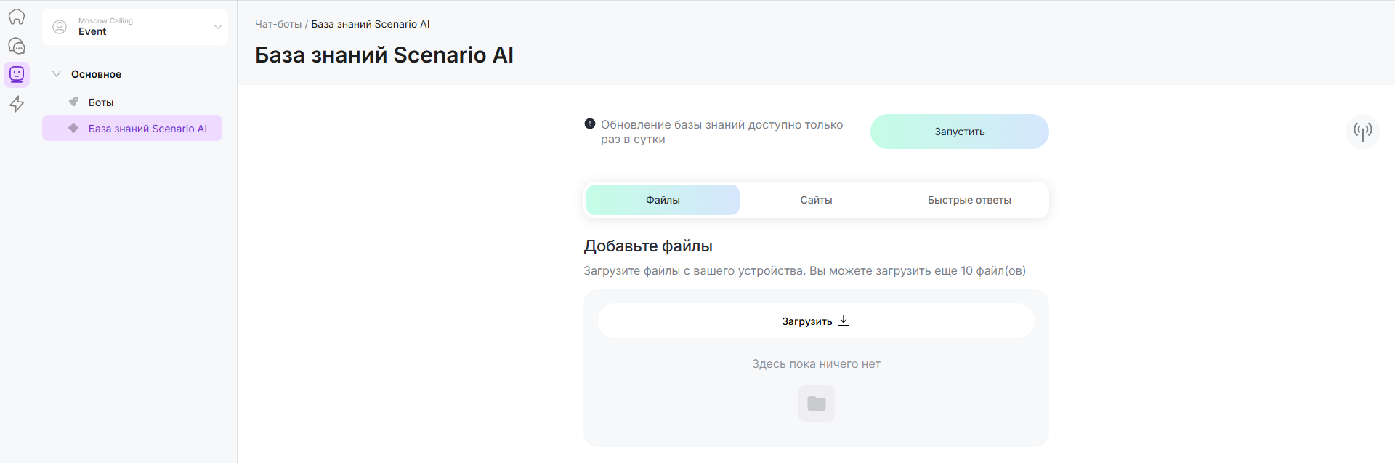Select the chatbot face icon in rail
Viewport: 1395px width, 463px height.
click(x=17, y=74)
